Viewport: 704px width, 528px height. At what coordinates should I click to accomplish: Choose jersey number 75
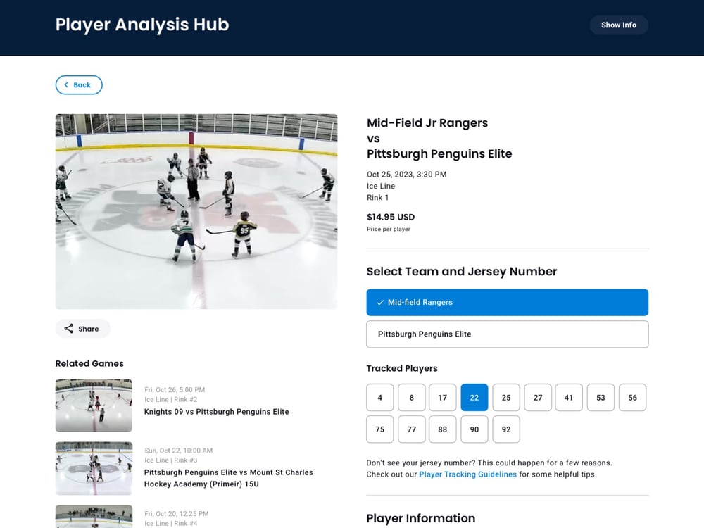380,429
